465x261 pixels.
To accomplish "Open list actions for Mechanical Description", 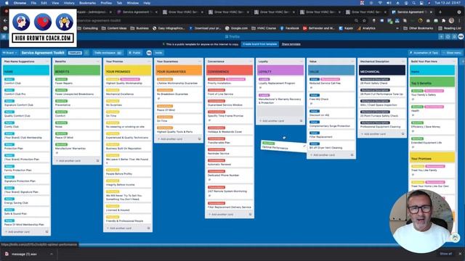I will tap(403, 61).
